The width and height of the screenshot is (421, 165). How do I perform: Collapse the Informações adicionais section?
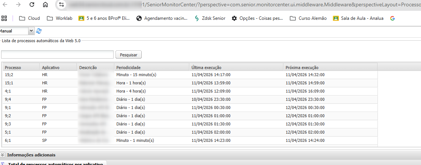3,155
